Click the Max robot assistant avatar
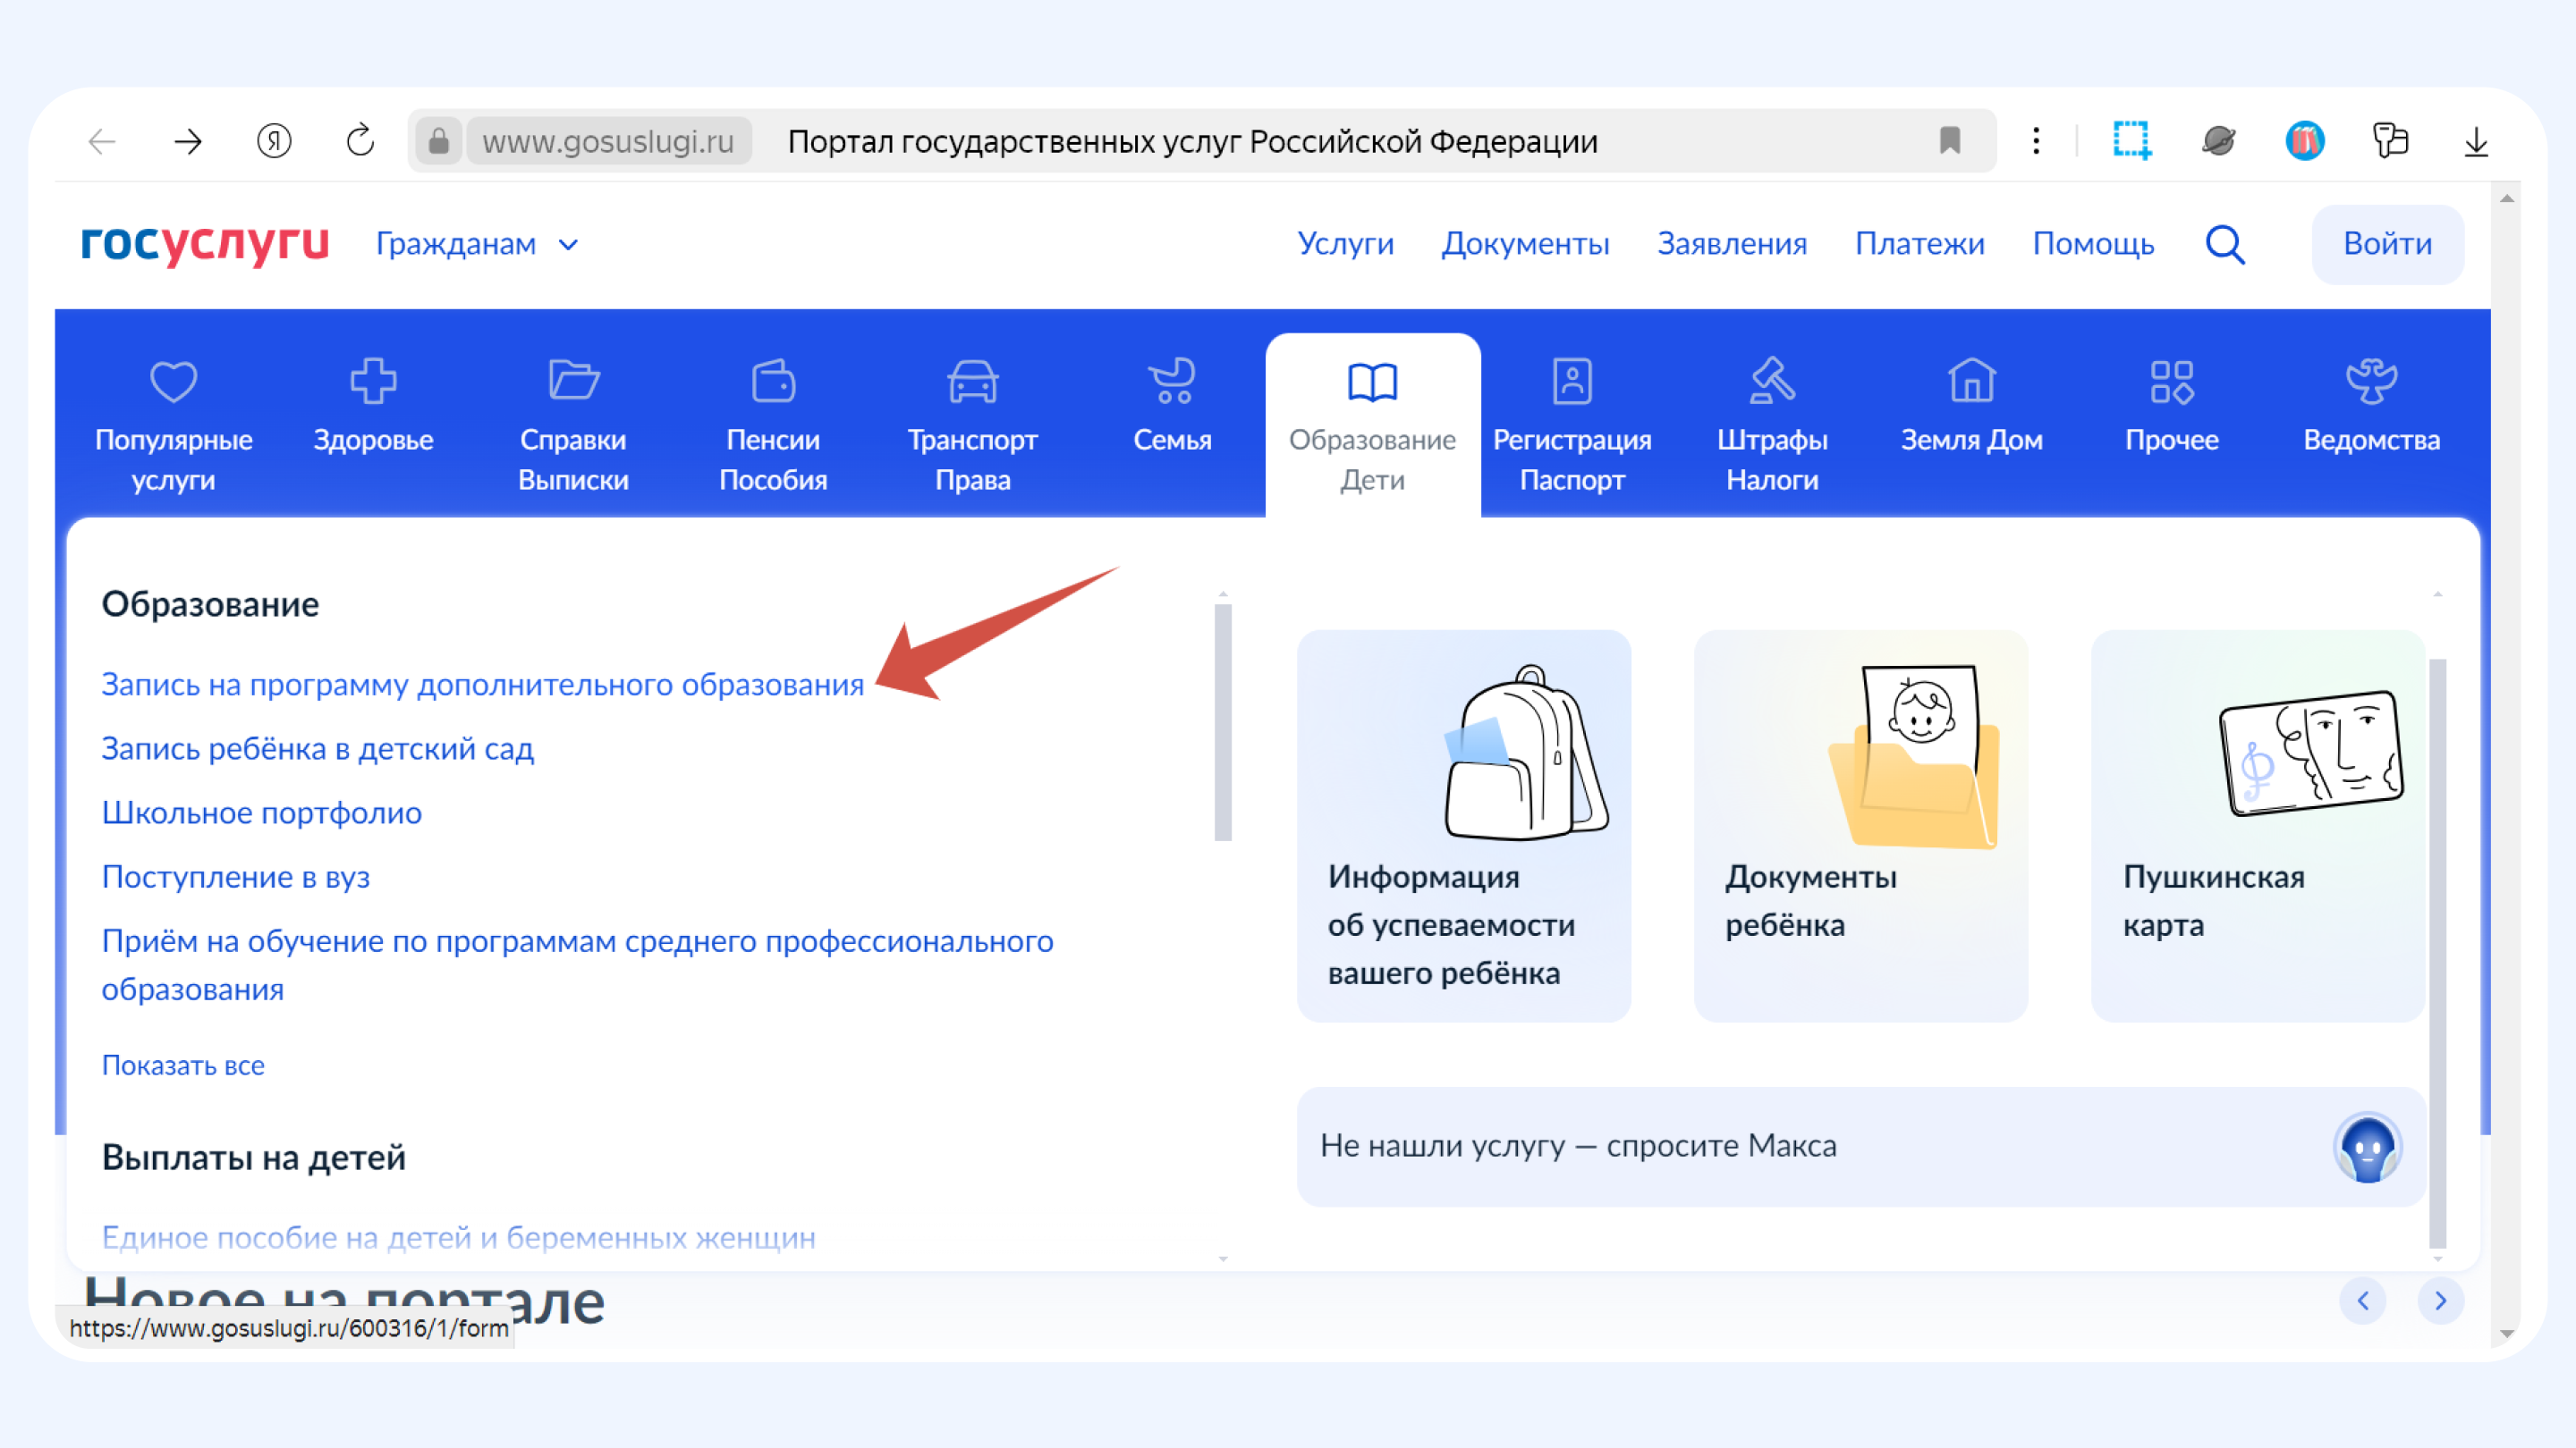Image resolution: width=2576 pixels, height=1448 pixels. point(2367,1146)
